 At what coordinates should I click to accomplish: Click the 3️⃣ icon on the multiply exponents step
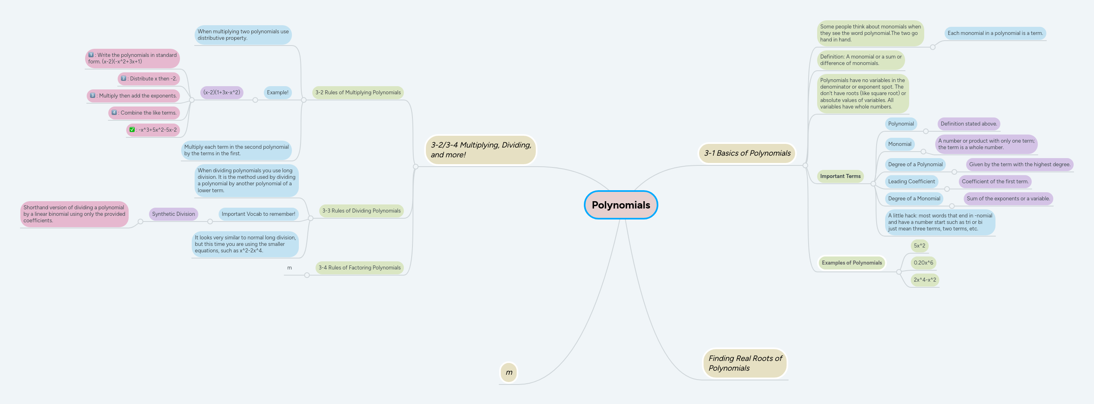[x=92, y=96]
